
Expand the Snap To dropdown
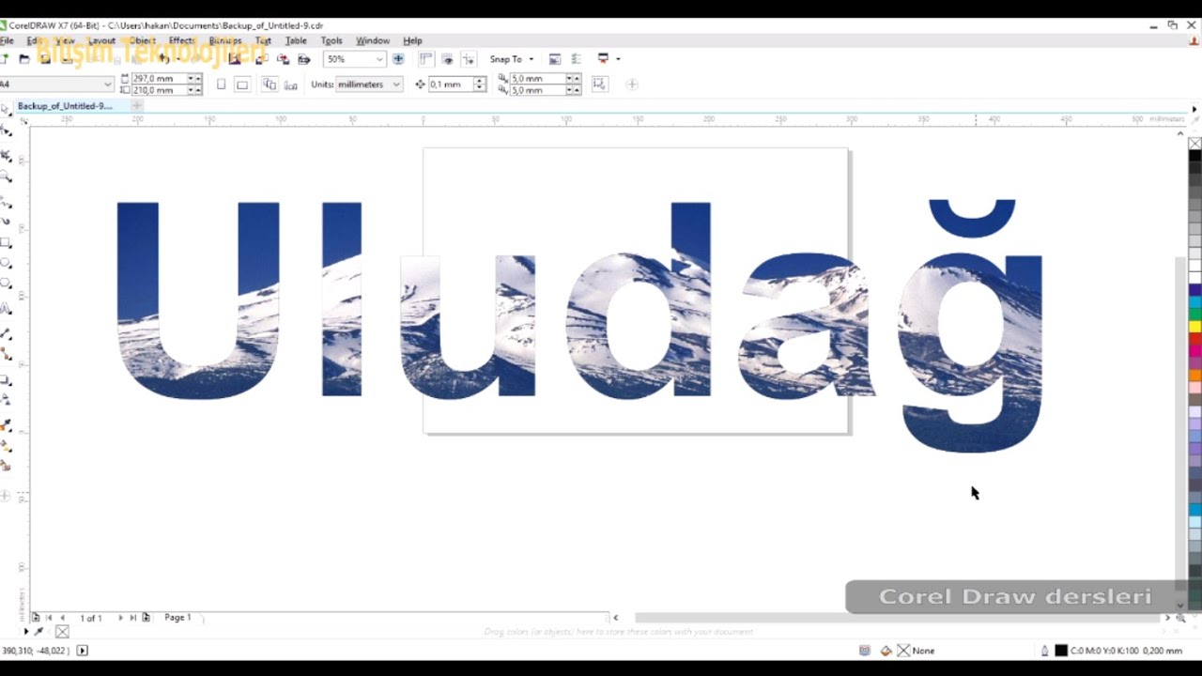[x=531, y=59]
